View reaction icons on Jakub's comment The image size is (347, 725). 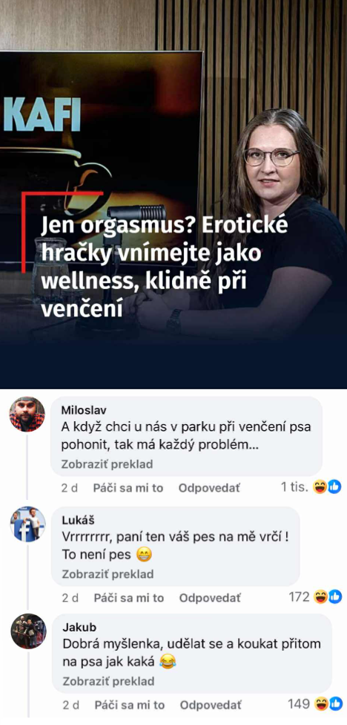coord(328,704)
